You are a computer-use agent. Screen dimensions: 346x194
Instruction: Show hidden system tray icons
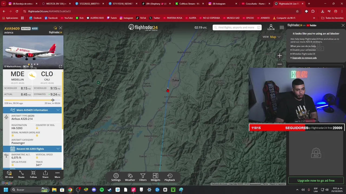(297, 190)
